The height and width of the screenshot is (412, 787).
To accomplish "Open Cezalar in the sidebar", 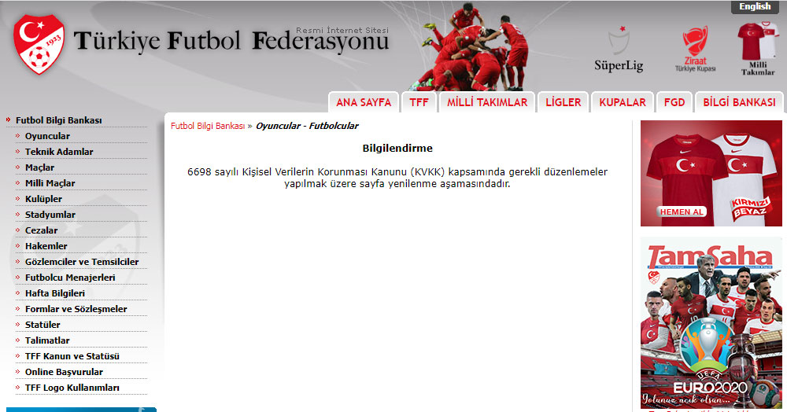I will pos(42,230).
